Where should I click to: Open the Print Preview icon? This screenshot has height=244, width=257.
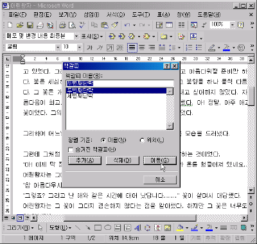point(72,25)
